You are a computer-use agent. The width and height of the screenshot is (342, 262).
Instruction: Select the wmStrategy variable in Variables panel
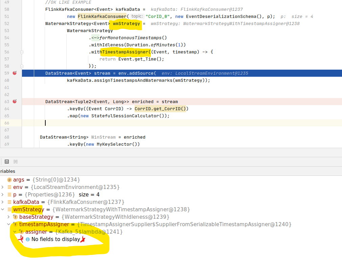pos(28,210)
